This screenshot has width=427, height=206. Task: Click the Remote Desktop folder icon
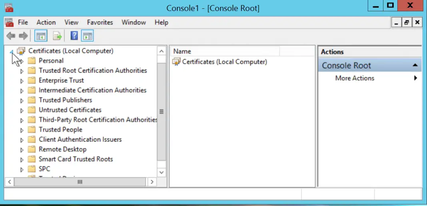pyautogui.click(x=32, y=149)
